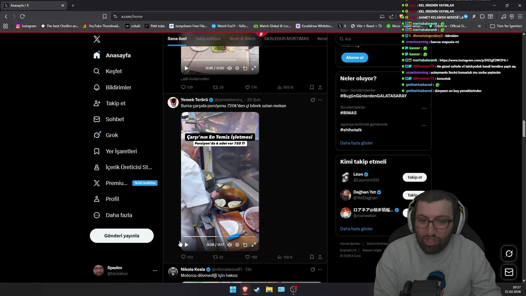Switch to the Beat-A-Bitch tab
Screen dimensions: 526x296
point(242,39)
